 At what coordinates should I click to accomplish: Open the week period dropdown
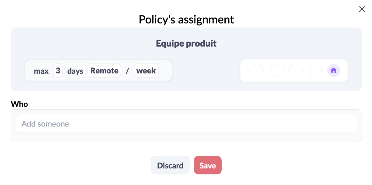[x=146, y=71]
